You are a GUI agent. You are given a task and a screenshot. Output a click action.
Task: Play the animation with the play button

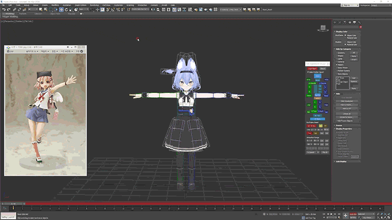pyautogui.click(x=331, y=214)
